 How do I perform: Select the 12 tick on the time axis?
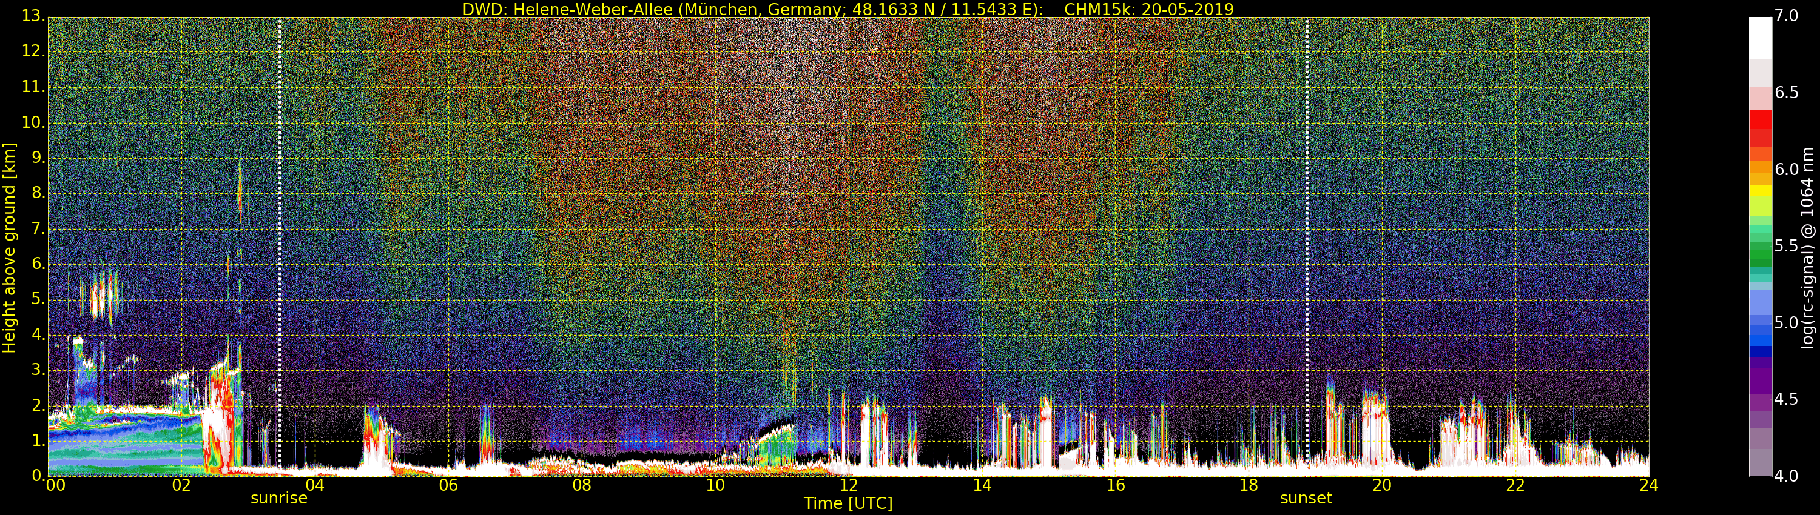[x=848, y=485]
